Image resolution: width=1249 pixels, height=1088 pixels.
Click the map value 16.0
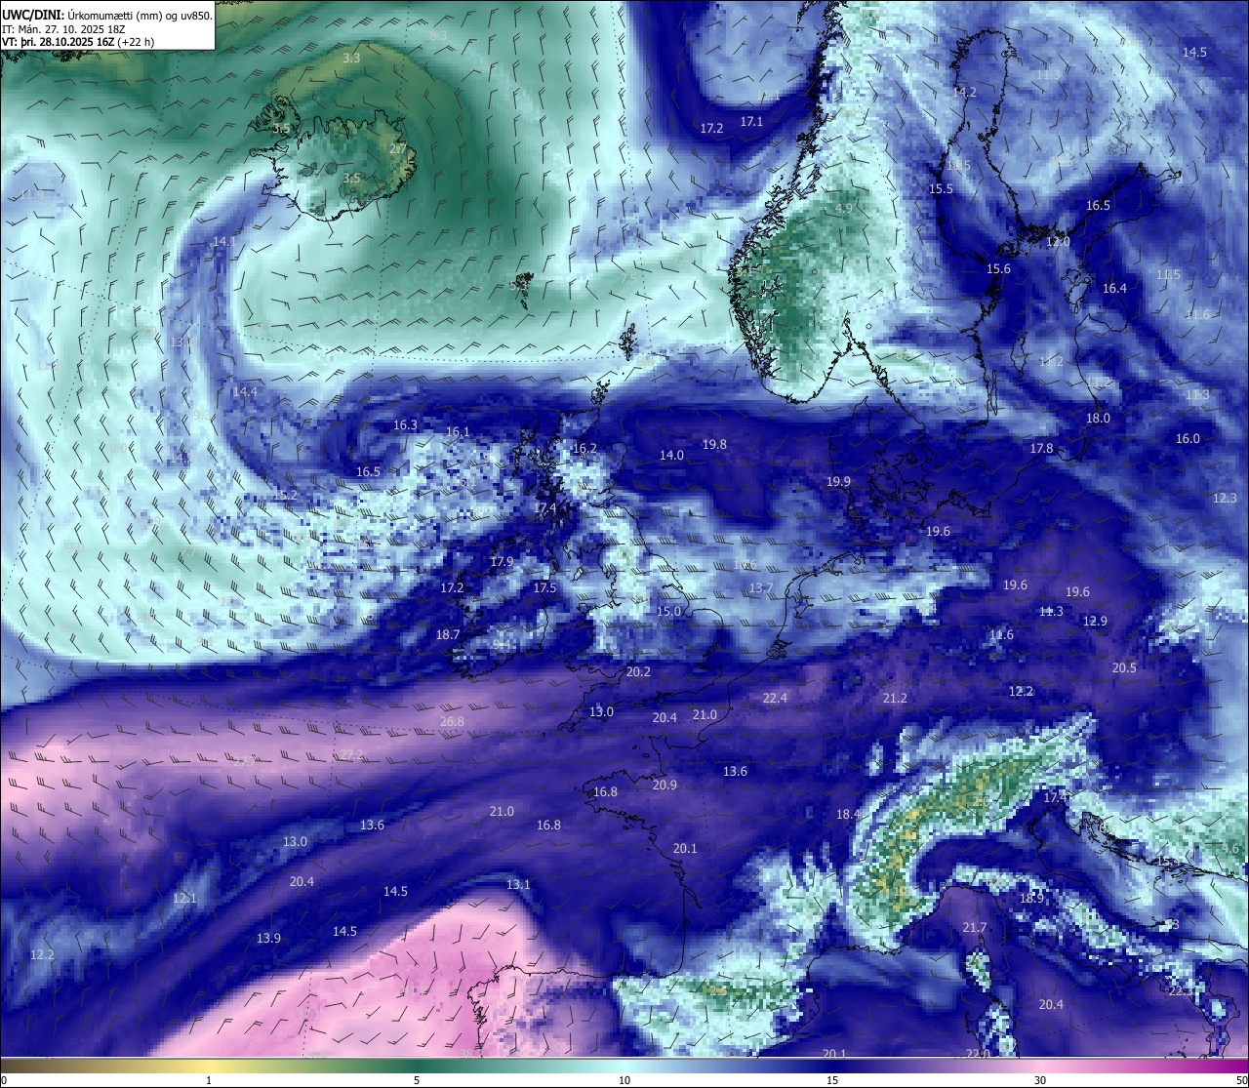1188,439
